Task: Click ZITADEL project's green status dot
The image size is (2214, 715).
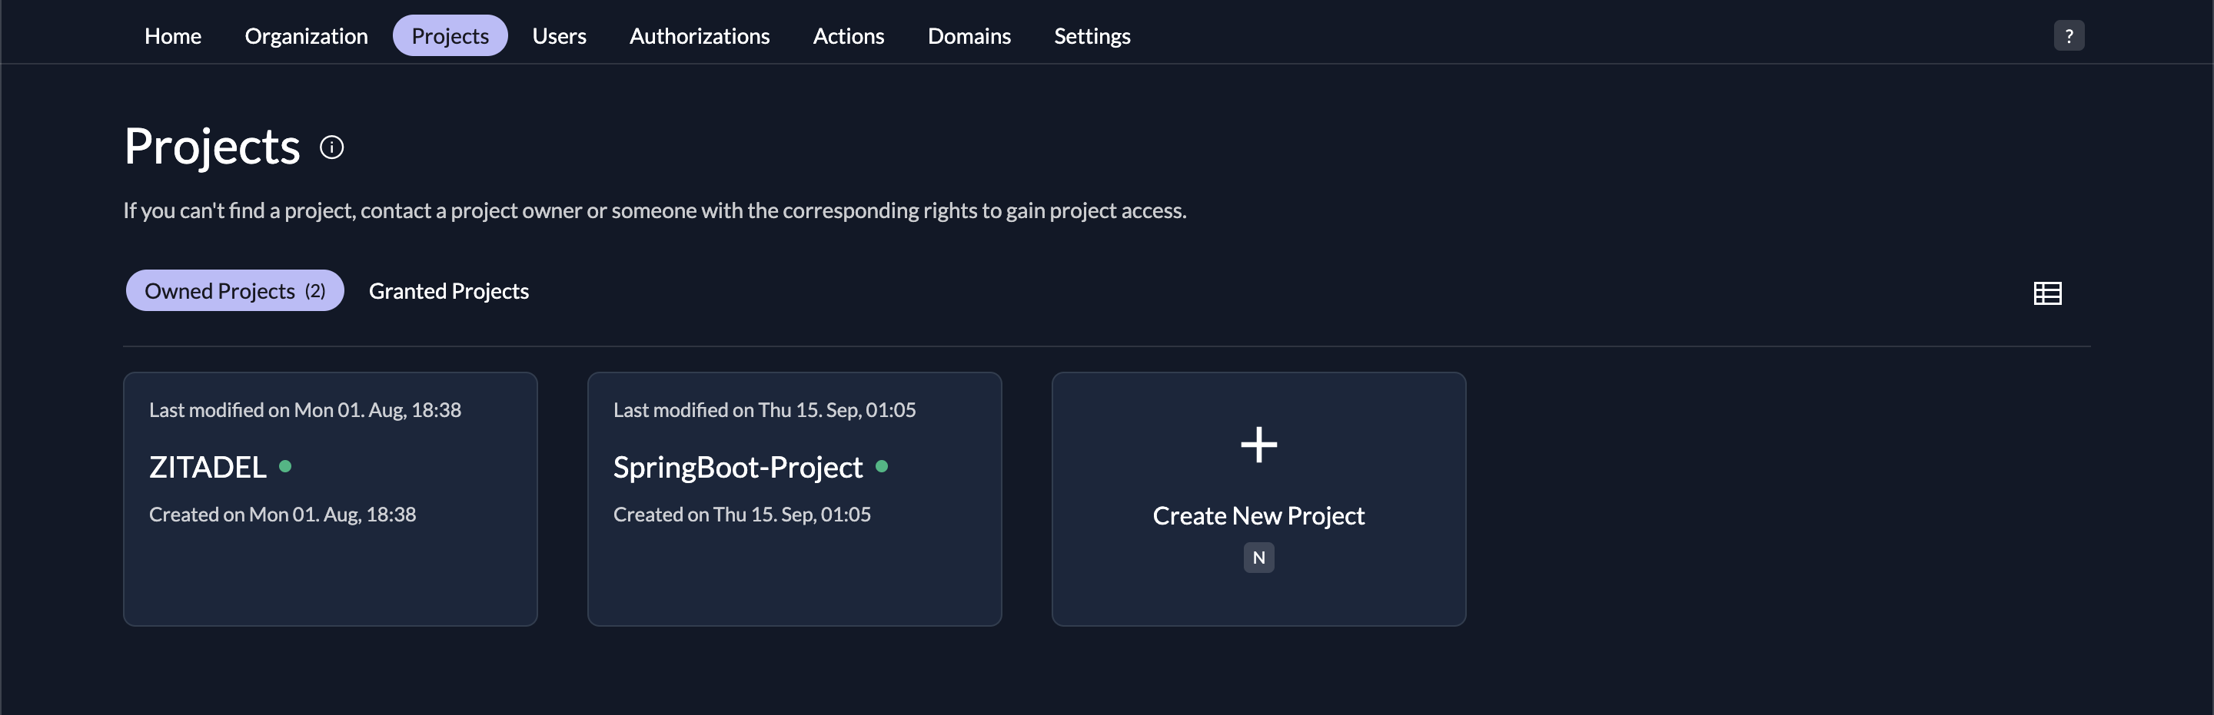Action: (285, 467)
